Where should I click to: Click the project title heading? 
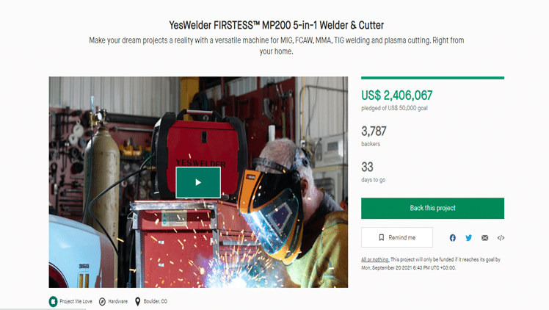pyautogui.click(x=276, y=25)
